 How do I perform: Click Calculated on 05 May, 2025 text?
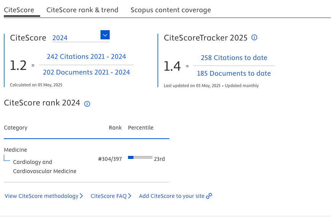point(36,85)
